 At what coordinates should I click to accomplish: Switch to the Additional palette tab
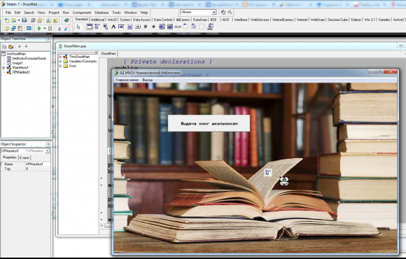(x=97, y=20)
